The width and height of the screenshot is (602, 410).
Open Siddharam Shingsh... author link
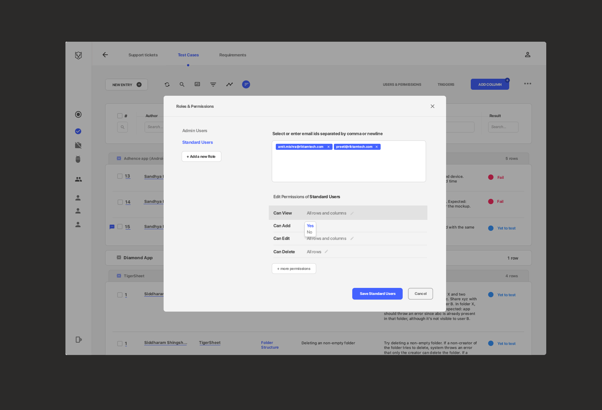[166, 343]
